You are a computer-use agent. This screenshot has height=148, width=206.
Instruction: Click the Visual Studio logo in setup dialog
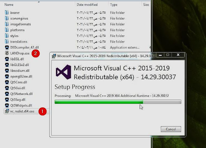coord(63,72)
